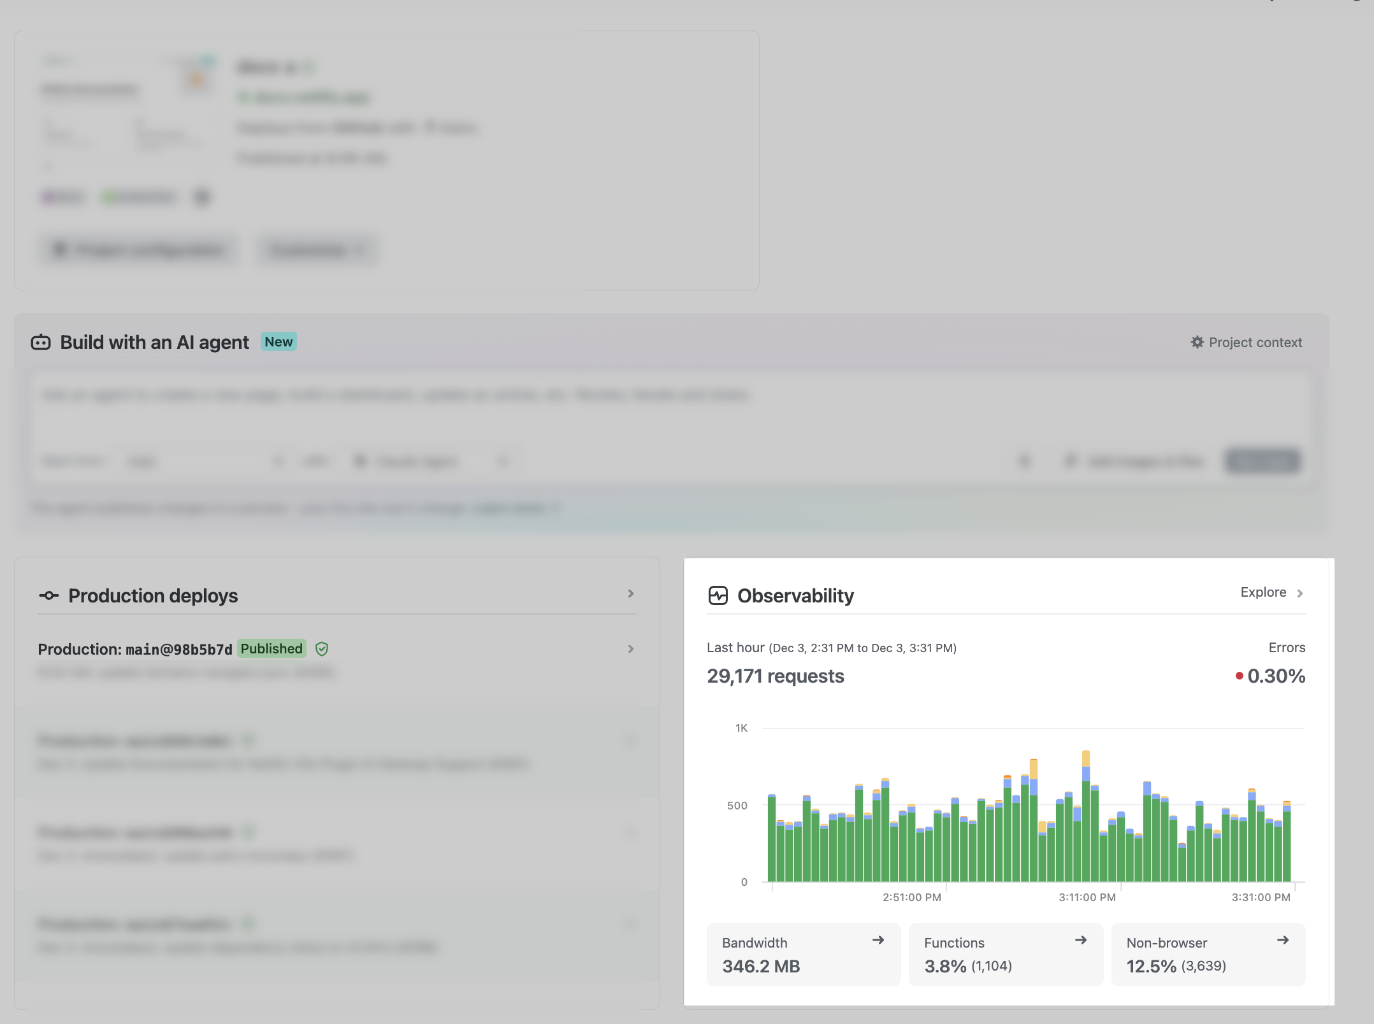Viewport: 1374px width, 1024px height.
Task: Click the Project context button
Action: [x=1246, y=342]
